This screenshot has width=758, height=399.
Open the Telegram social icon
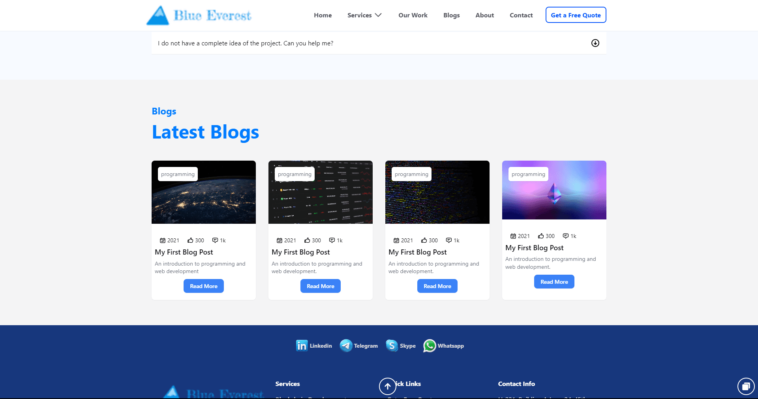[x=346, y=346]
